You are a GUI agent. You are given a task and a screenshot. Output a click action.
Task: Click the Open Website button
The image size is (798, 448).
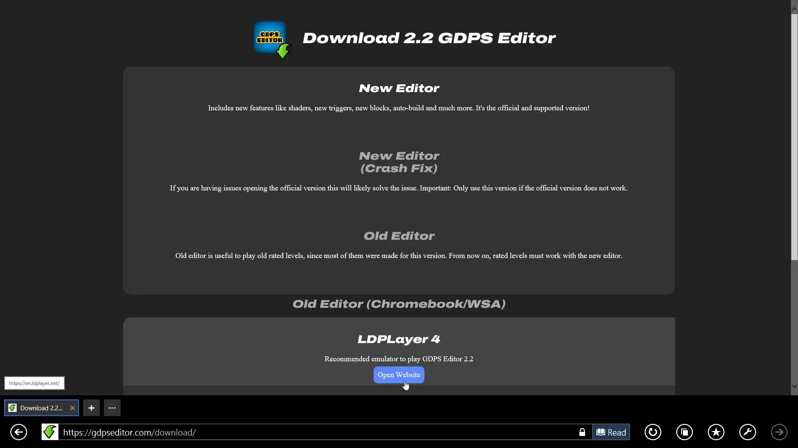[399, 375]
